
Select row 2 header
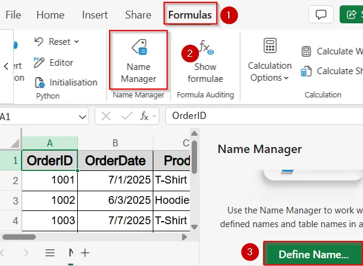pyautogui.click(x=11, y=181)
